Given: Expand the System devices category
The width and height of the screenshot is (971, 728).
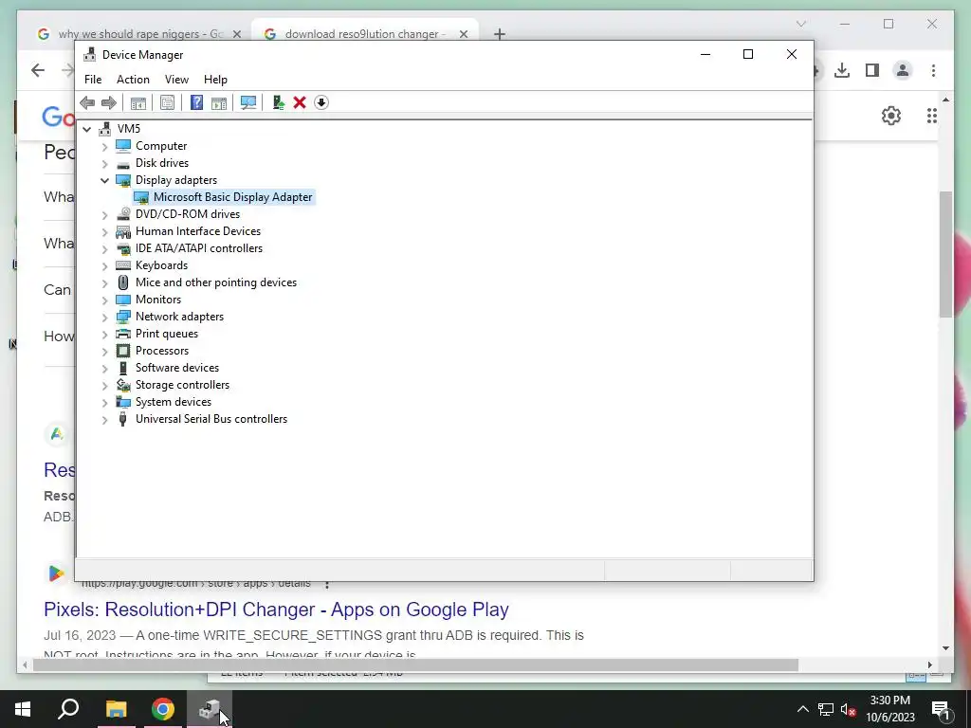Looking at the screenshot, I should point(104,402).
